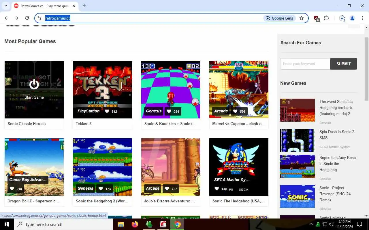Open the Sonic Classic Heroes title link
Image resolution: width=369 pixels, height=230 pixels.
point(27,124)
